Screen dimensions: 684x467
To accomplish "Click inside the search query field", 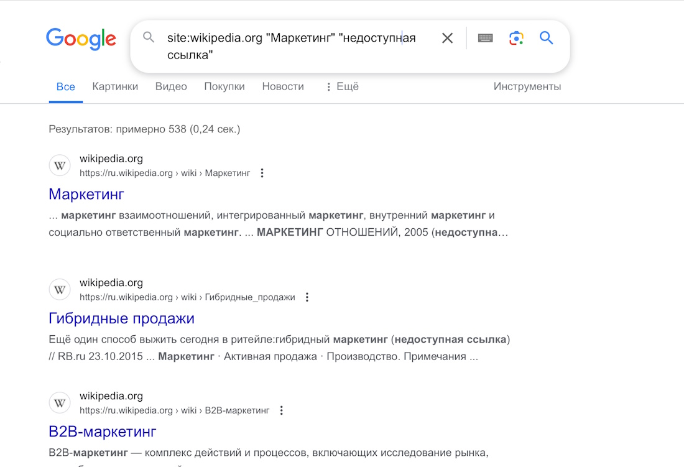I will (280, 37).
